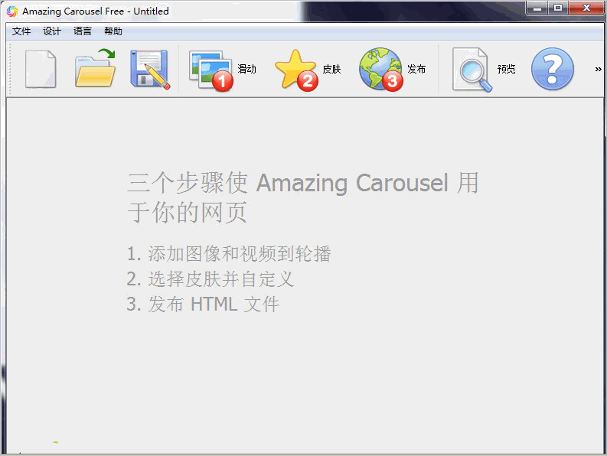Minimize the Amazing Carousel window
Image resolution: width=607 pixels, height=456 pixels.
pos(537,8)
